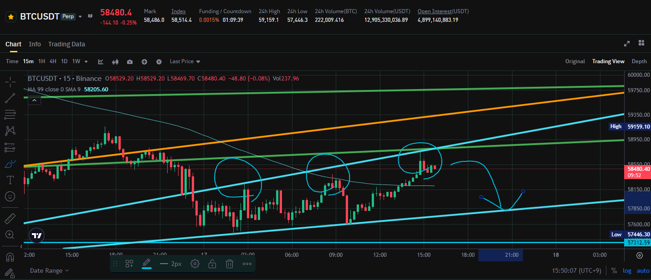Open the layout grid options icon
This screenshot has width=651, height=280.
[641, 43]
